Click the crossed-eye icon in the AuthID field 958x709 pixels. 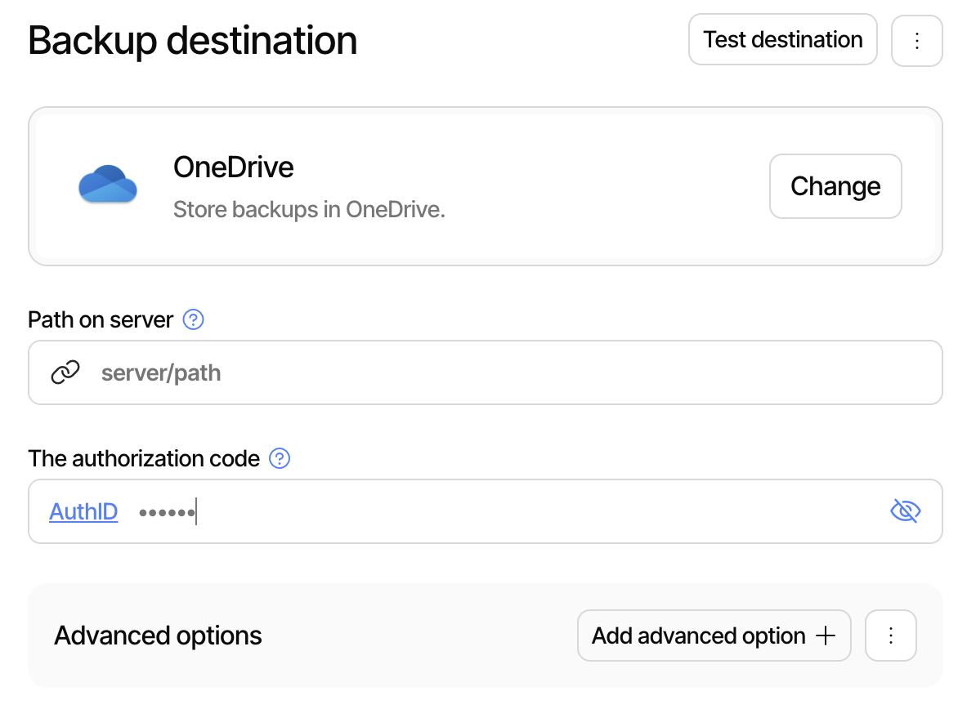(905, 511)
